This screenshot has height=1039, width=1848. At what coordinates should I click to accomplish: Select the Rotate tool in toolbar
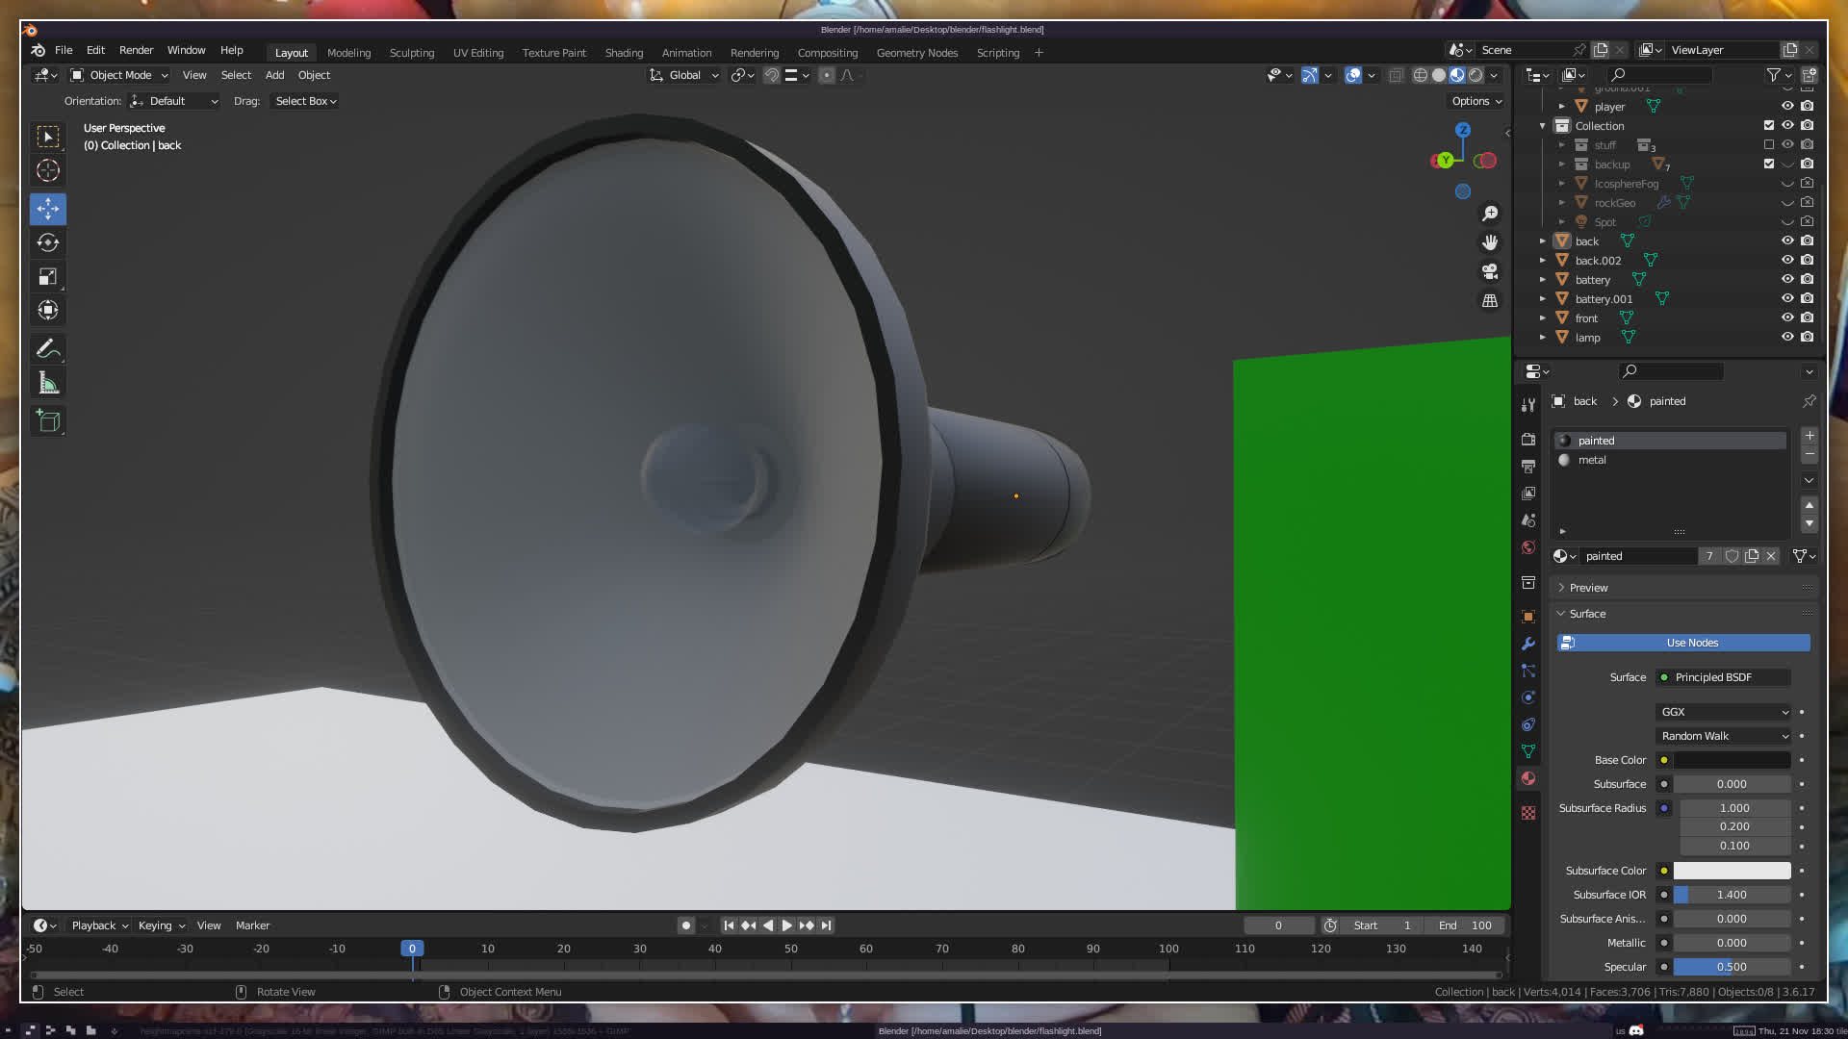click(x=48, y=242)
